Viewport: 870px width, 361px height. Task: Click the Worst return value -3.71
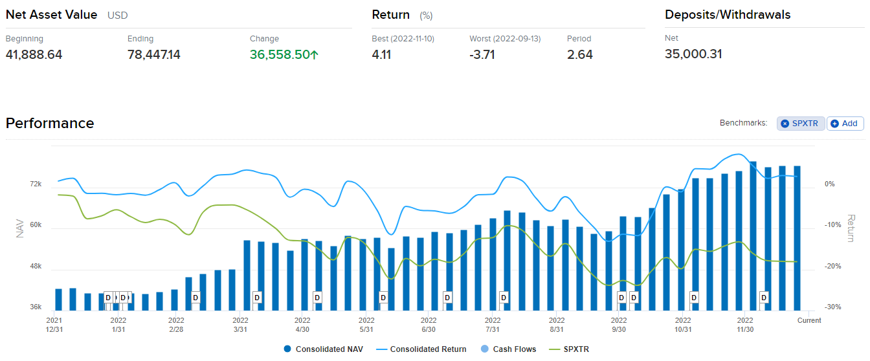click(482, 54)
